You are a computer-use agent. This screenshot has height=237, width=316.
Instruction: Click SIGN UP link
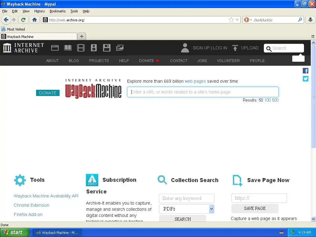click(x=201, y=48)
